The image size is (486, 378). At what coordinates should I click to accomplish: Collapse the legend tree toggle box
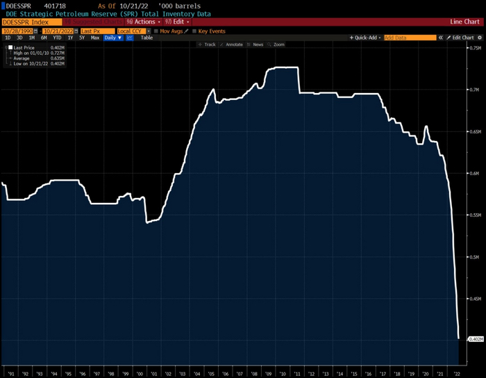pos(6,47)
